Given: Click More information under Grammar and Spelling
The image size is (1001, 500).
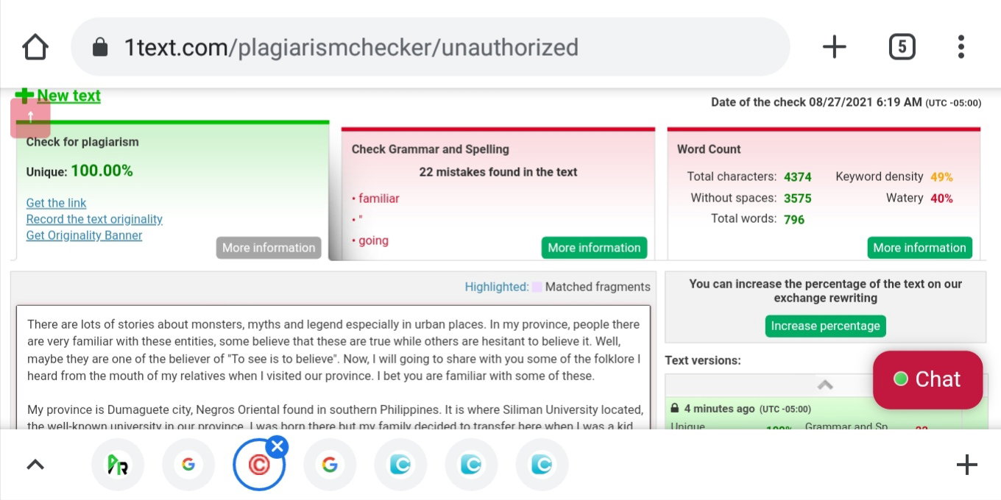Looking at the screenshot, I should coord(594,248).
